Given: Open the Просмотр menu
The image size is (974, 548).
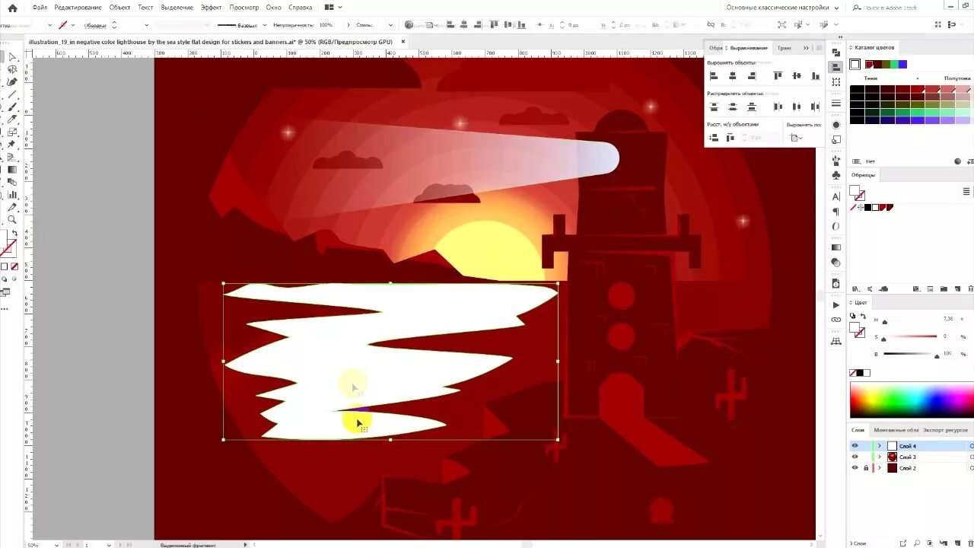Looking at the screenshot, I should point(243,8).
